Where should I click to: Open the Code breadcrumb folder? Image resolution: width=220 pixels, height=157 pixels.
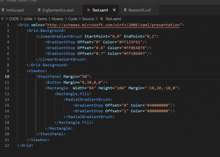pos(73,19)
